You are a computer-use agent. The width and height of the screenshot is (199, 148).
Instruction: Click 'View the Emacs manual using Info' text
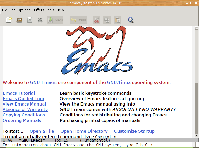[97, 104]
